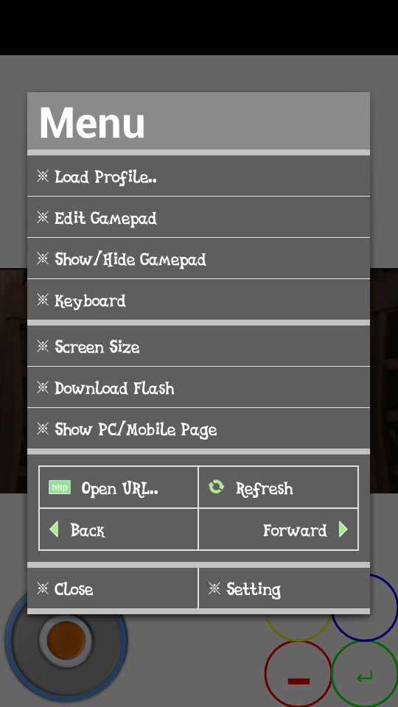This screenshot has height=707, width=398.
Task: Open the Load Profile menu entry
Action: coord(198,176)
